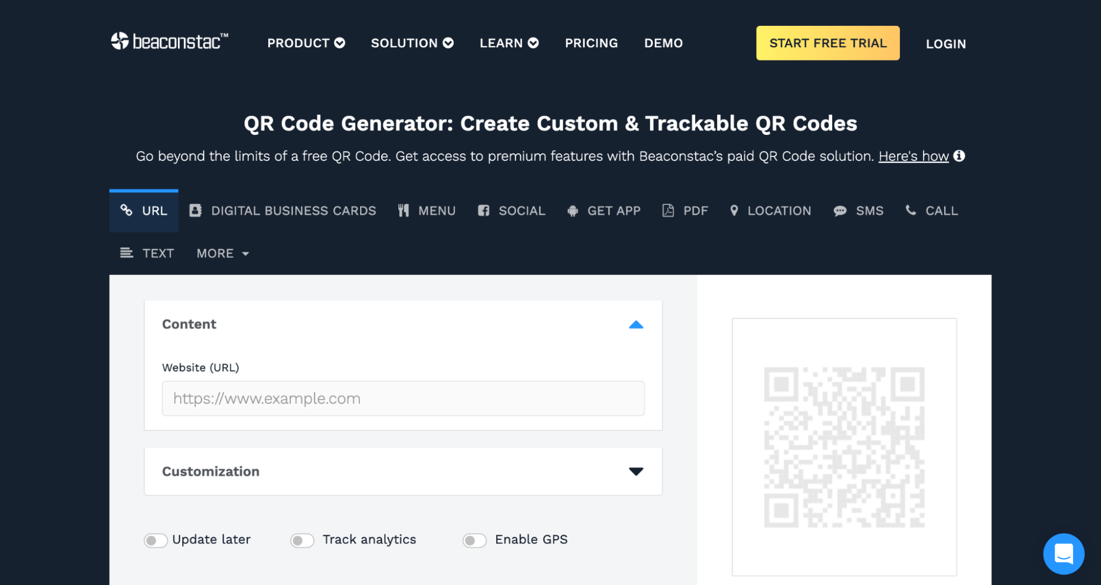The width and height of the screenshot is (1101, 585).
Task: Click the Call phone icon
Action: pyautogui.click(x=911, y=210)
